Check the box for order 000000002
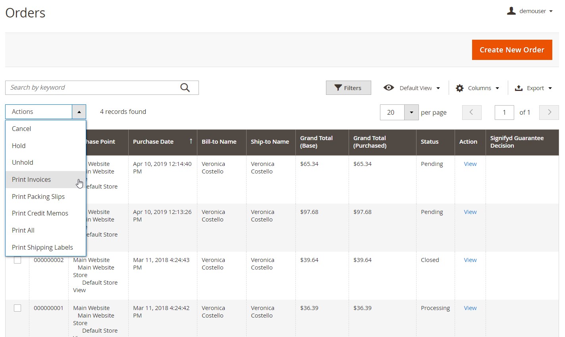 17,260
